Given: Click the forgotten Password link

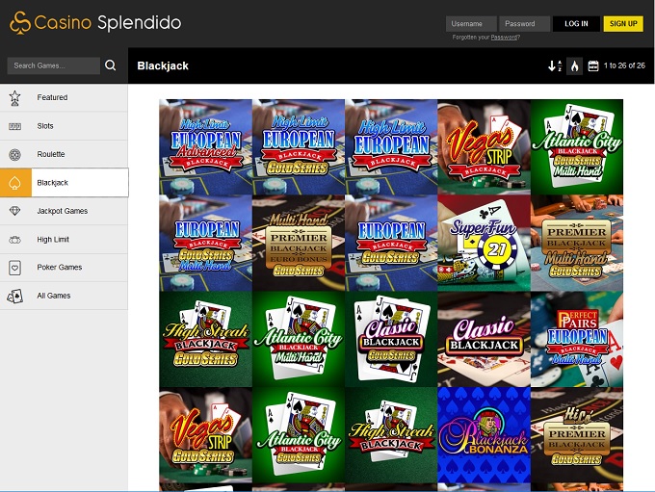Looking at the screenshot, I should [x=504, y=38].
